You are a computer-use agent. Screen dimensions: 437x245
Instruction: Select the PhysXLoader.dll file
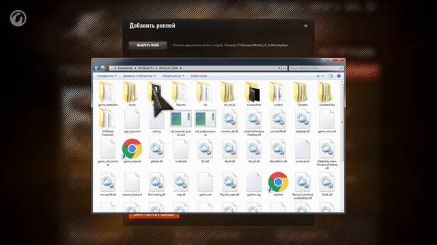click(x=229, y=184)
